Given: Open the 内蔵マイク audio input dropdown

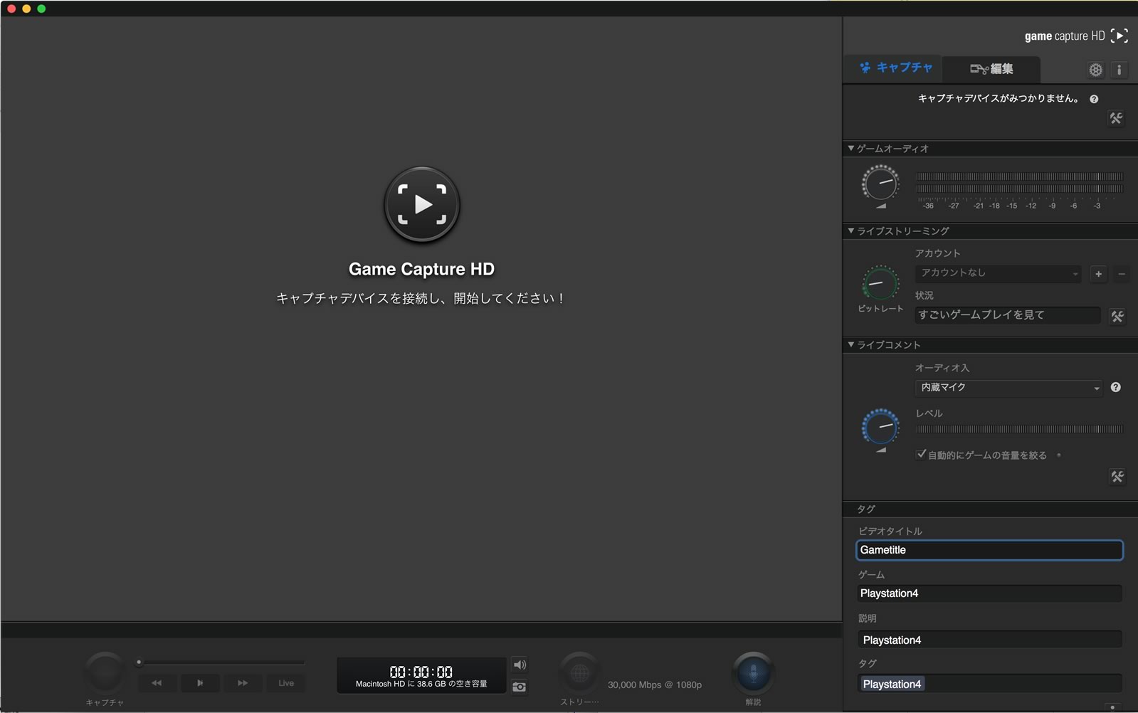Looking at the screenshot, I should click(x=1008, y=388).
